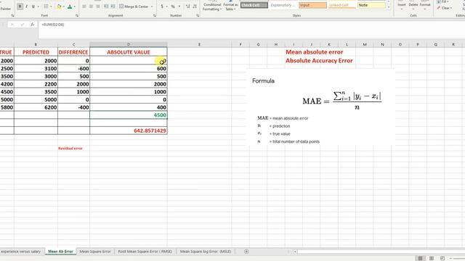Open the Clear dropdown
This screenshot has height=261, width=465.
(x=445, y=8)
